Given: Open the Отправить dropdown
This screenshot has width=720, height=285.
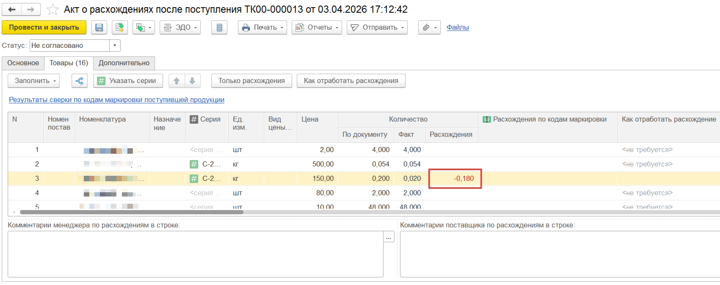Looking at the screenshot, I should click(377, 28).
